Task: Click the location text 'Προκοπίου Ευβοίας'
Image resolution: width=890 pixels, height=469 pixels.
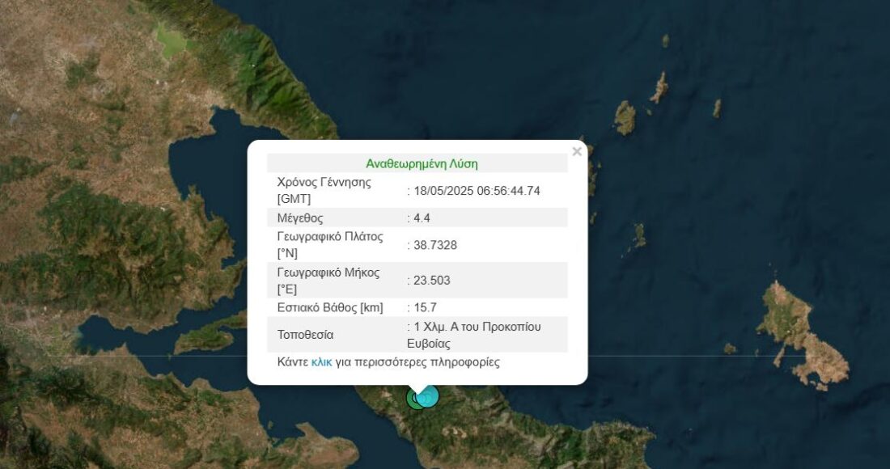Action: 474,335
